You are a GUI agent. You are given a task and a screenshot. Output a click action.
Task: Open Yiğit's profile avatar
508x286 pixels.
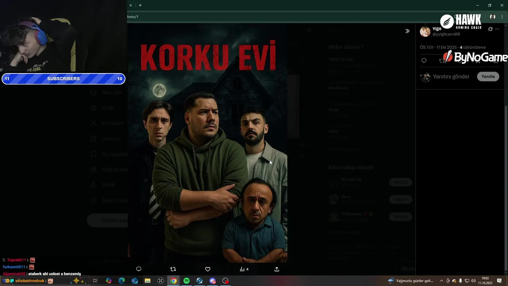[425, 32]
